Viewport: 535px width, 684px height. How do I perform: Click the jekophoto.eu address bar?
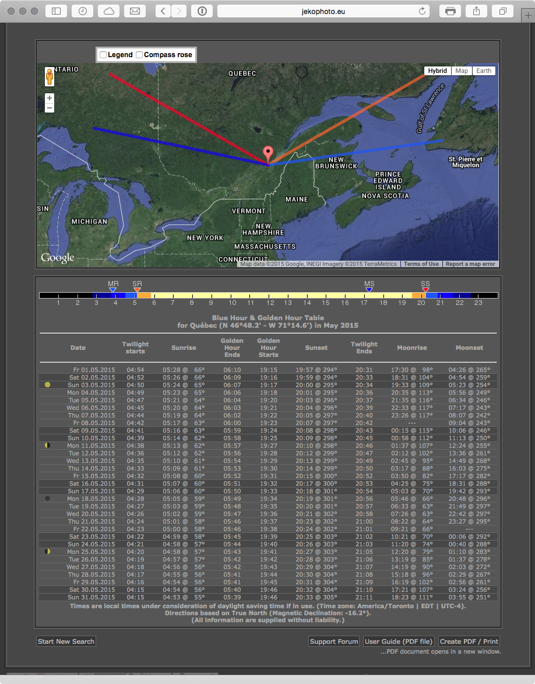click(323, 11)
